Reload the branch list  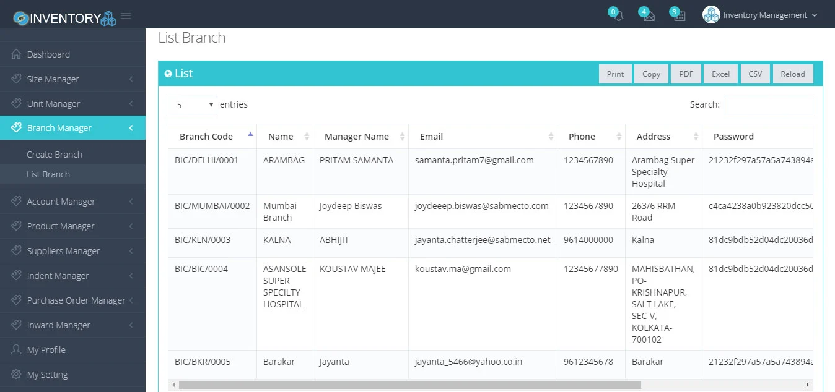(x=793, y=74)
